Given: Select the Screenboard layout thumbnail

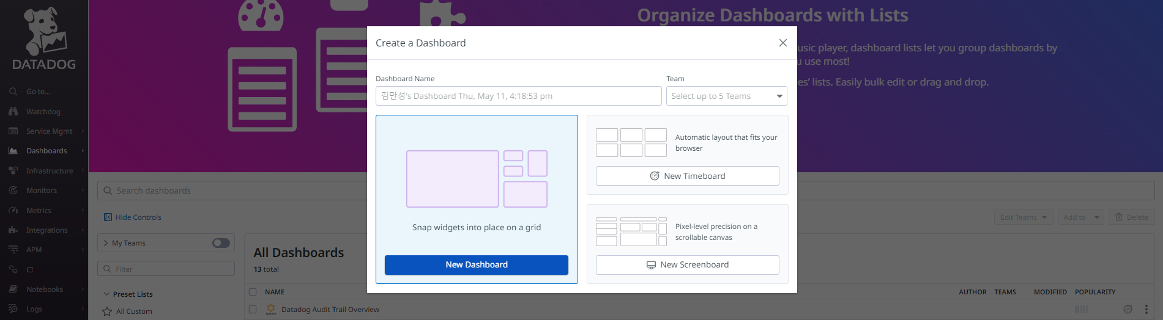Looking at the screenshot, I should coord(631,231).
